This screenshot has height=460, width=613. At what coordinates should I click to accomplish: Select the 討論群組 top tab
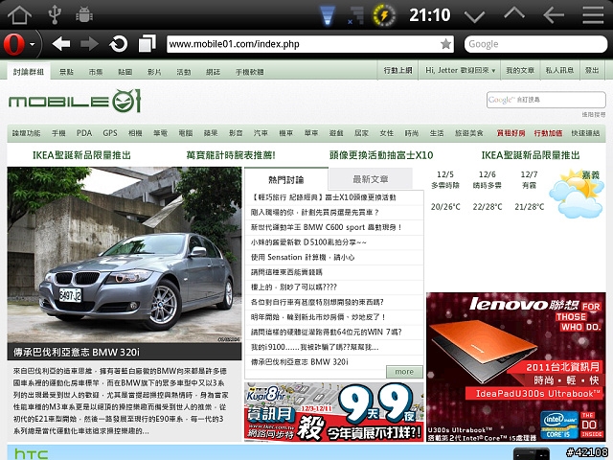[x=29, y=72]
